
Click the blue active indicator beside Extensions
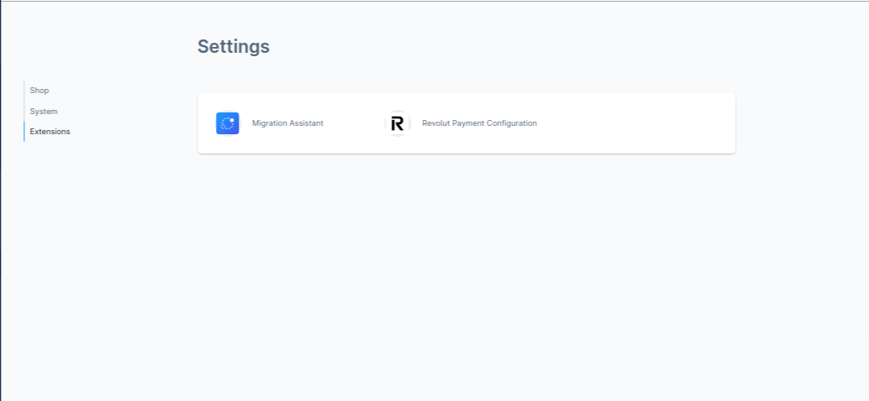(x=24, y=132)
